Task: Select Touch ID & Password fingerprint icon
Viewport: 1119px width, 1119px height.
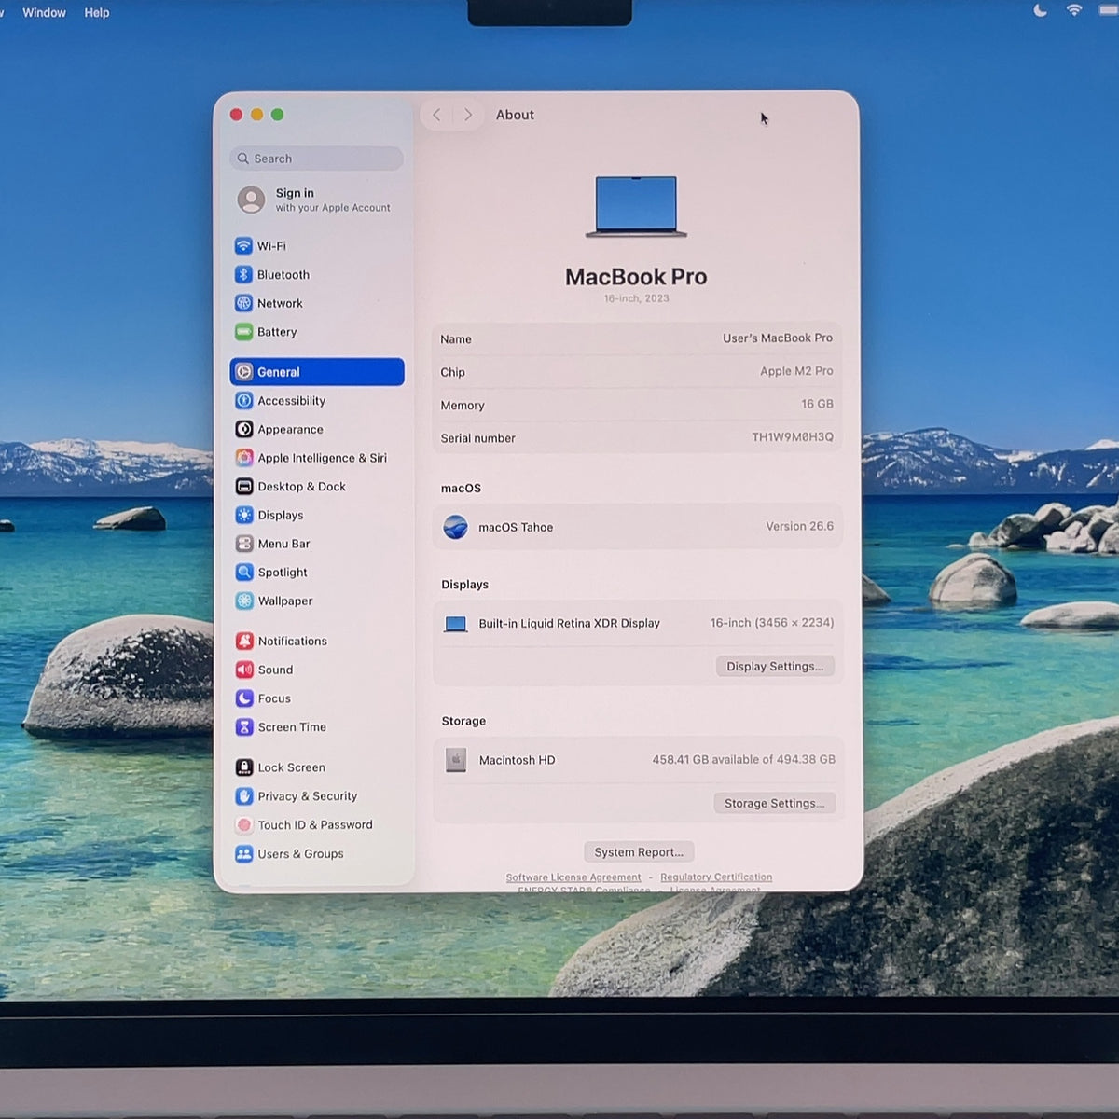Action: click(244, 825)
